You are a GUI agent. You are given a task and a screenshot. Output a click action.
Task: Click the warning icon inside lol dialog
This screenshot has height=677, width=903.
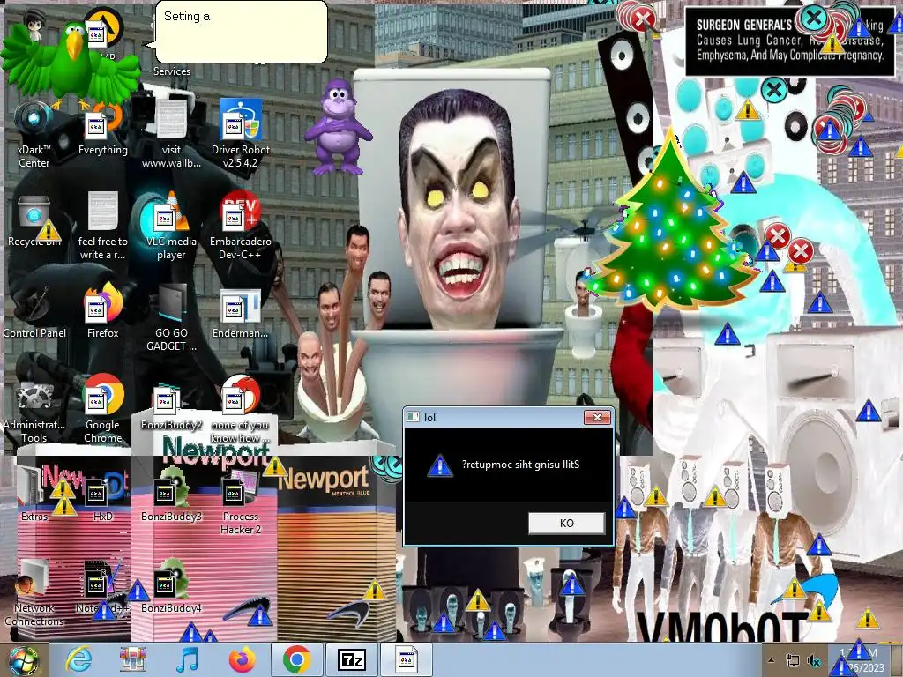pyautogui.click(x=440, y=465)
